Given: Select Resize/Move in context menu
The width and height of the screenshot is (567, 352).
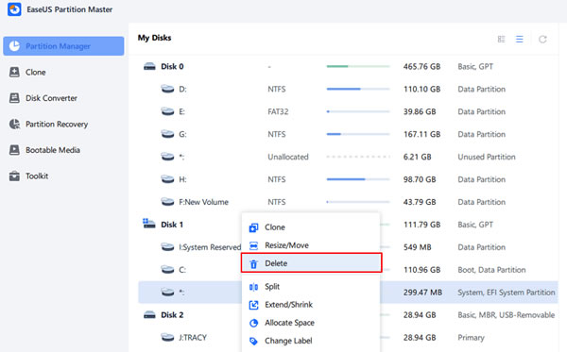Looking at the screenshot, I should [x=311, y=245].
